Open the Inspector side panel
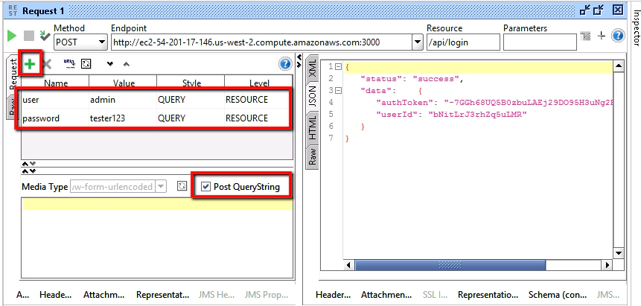The image size is (641, 306). (636, 28)
